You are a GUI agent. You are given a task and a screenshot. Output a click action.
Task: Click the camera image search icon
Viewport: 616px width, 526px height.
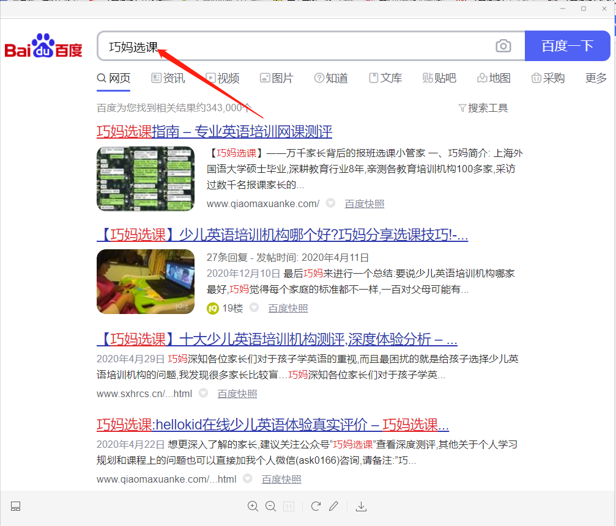[x=503, y=46]
